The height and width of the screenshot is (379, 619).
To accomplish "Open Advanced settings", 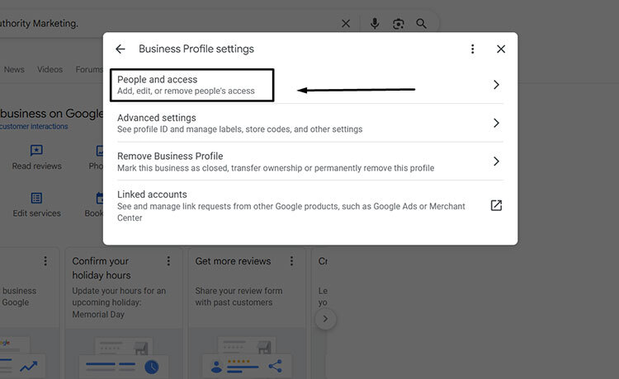I will [309, 123].
